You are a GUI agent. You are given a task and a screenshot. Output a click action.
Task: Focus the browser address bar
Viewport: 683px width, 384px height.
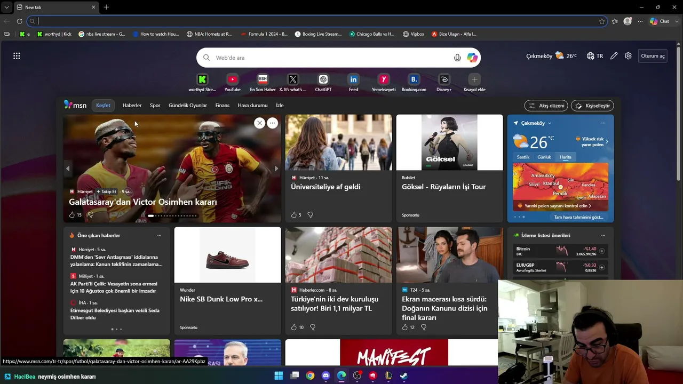(316, 21)
